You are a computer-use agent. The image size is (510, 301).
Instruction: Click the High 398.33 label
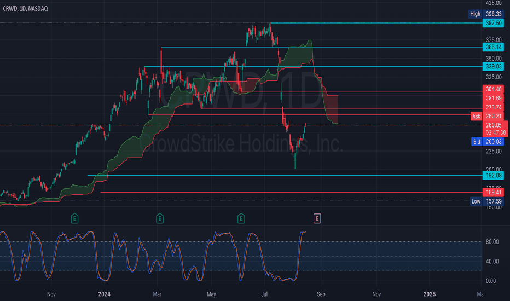pos(486,14)
